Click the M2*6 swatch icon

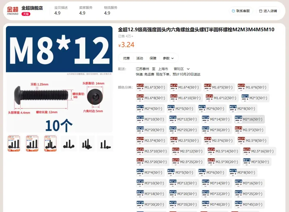click(x=202, y=109)
